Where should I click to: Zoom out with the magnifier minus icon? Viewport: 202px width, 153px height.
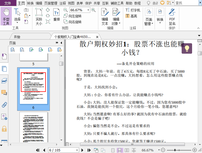[66, 10]
